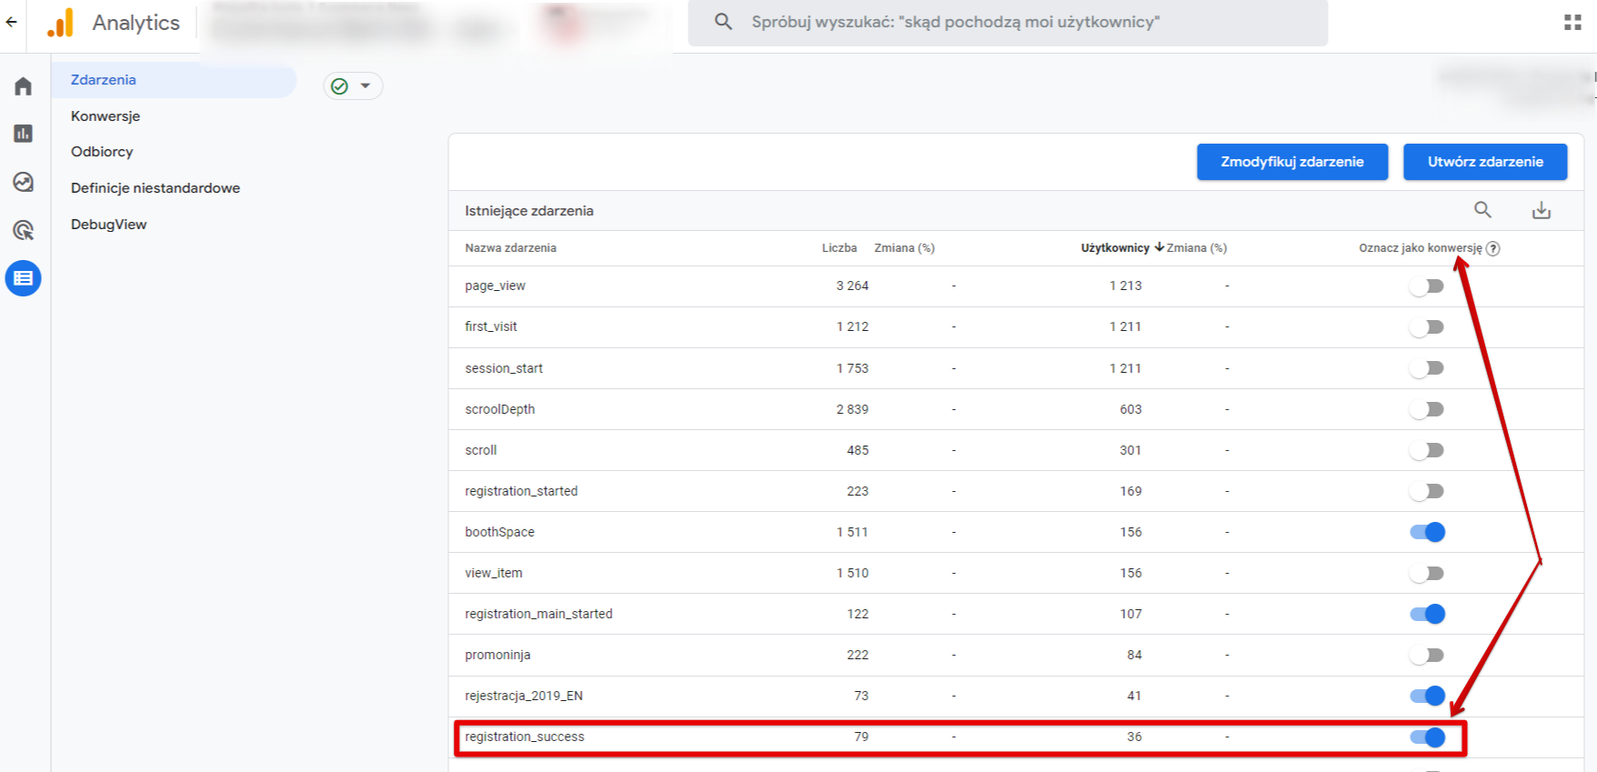Image resolution: width=1597 pixels, height=772 pixels.
Task: Disable conversion toggle for boothSpace
Action: tap(1428, 532)
